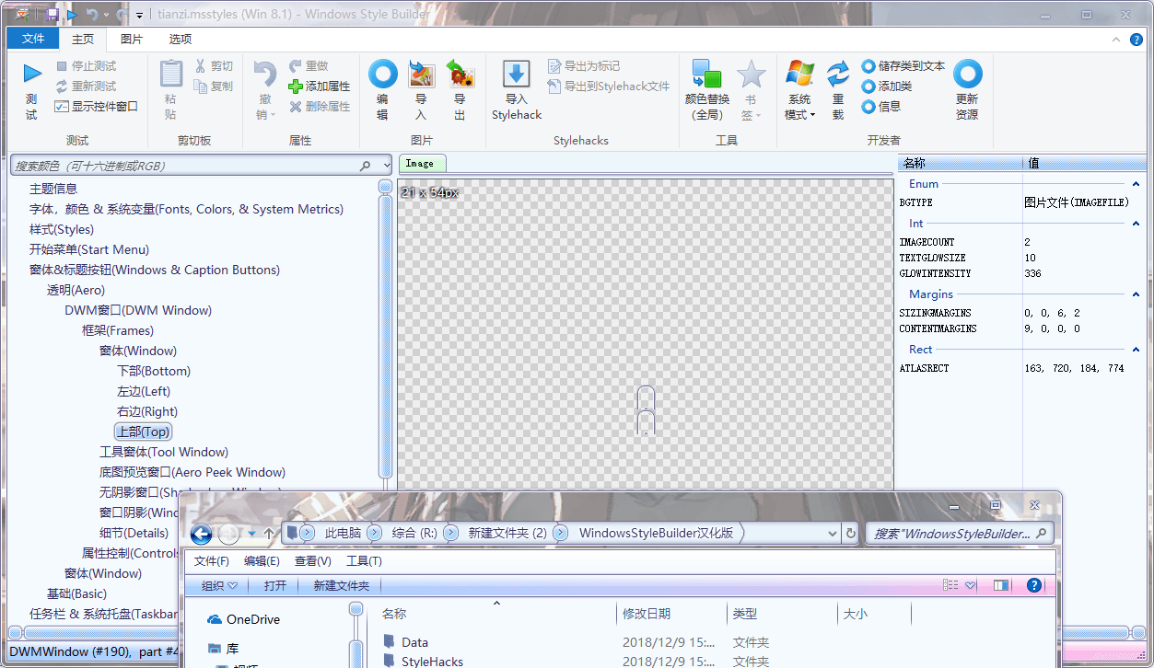Screen dimensions: 1154x668
Task: Collapse the Margins property group
Action: tap(1136, 294)
